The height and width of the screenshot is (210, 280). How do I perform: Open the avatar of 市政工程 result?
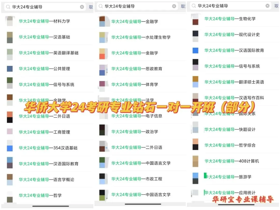coord(102,179)
